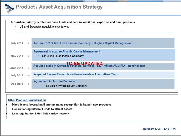The image size is (181, 136).
Task: Click the Burnham & Co – 2015 footer
Action: tap(156, 129)
